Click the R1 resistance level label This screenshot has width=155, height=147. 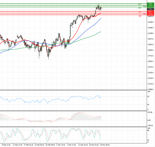point(140,8)
